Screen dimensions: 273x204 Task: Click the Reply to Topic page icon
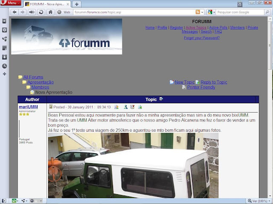click(x=197, y=82)
